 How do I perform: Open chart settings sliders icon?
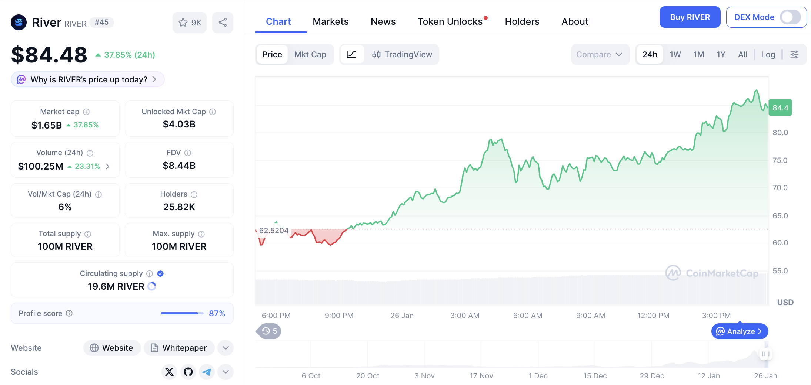coord(794,55)
